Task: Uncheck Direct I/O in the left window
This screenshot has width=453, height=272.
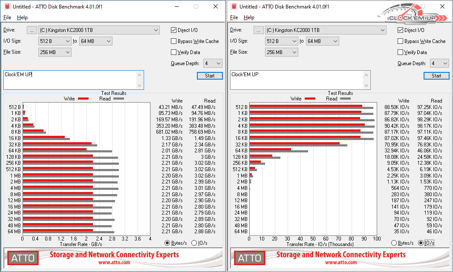Action: 174,30
